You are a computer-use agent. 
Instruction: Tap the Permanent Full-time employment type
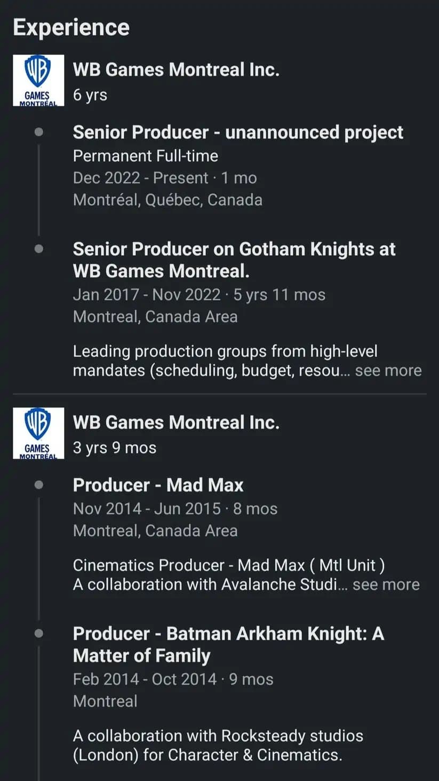(x=145, y=156)
